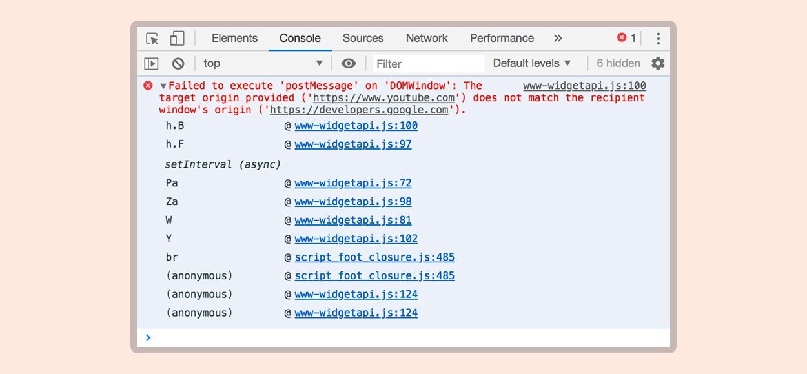Open the top context dropdown
The image size is (807, 374).
263,63
